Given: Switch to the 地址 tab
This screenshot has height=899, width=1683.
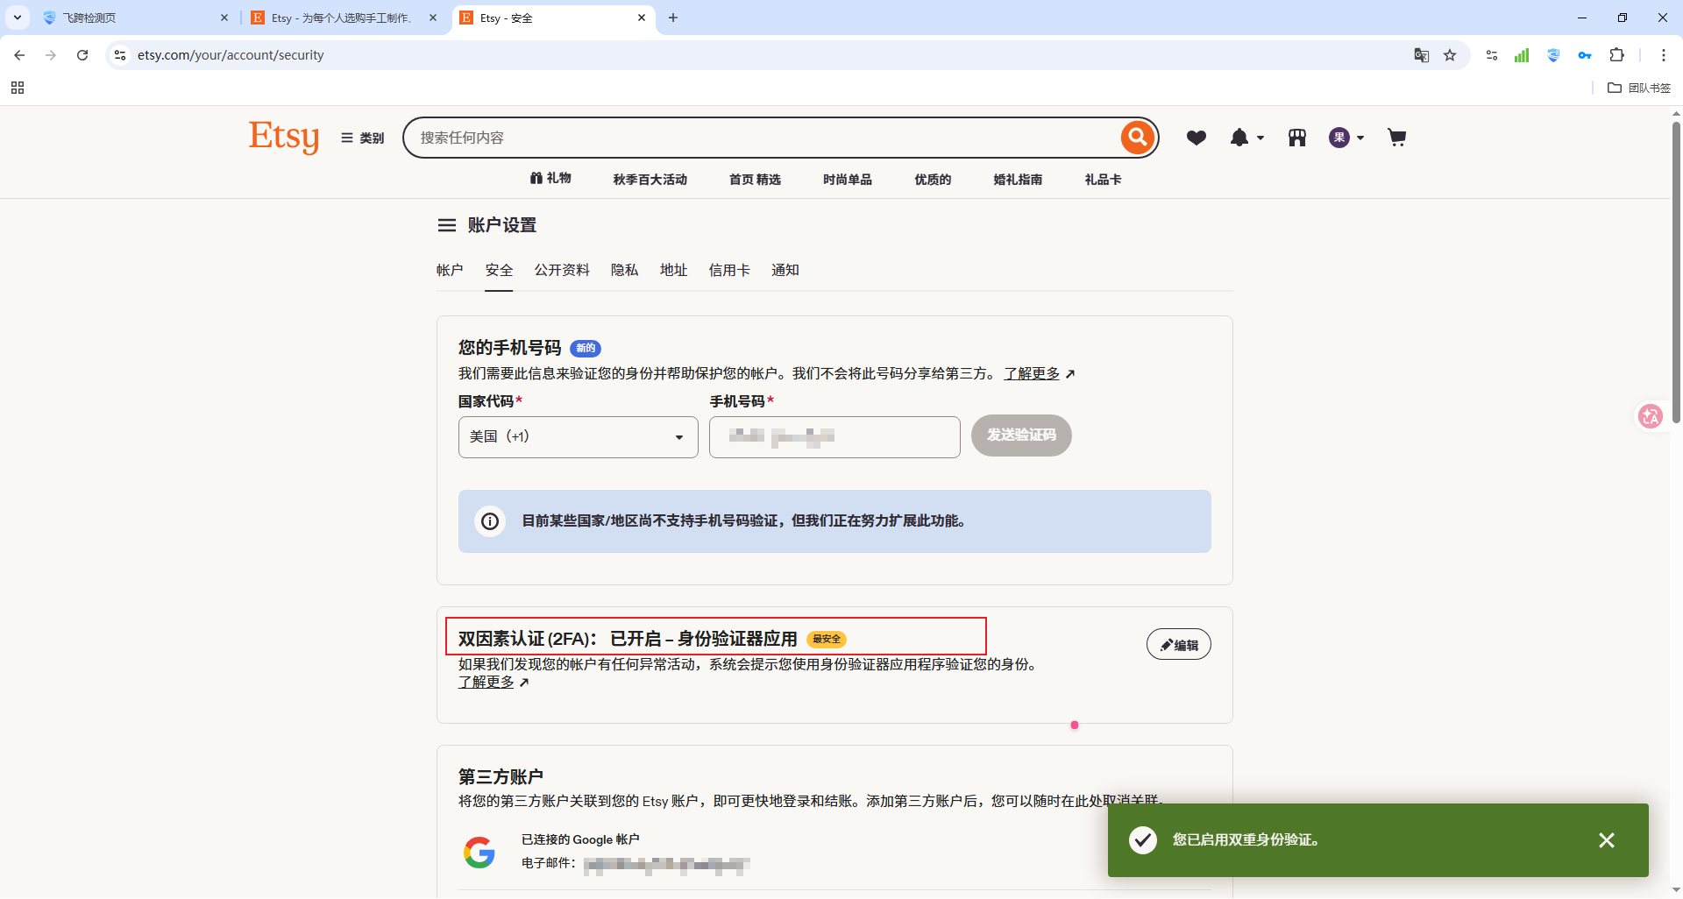Looking at the screenshot, I should (x=673, y=270).
